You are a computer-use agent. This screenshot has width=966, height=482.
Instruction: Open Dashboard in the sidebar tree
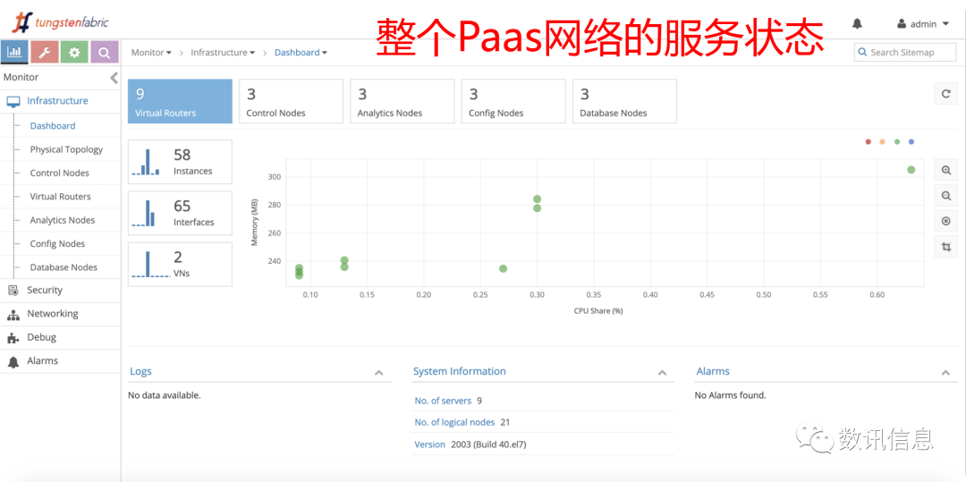pyautogui.click(x=53, y=125)
